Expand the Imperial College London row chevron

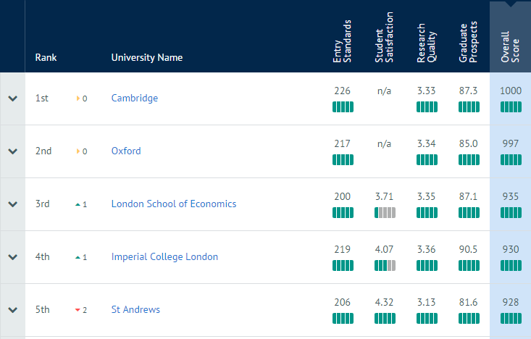click(x=13, y=257)
